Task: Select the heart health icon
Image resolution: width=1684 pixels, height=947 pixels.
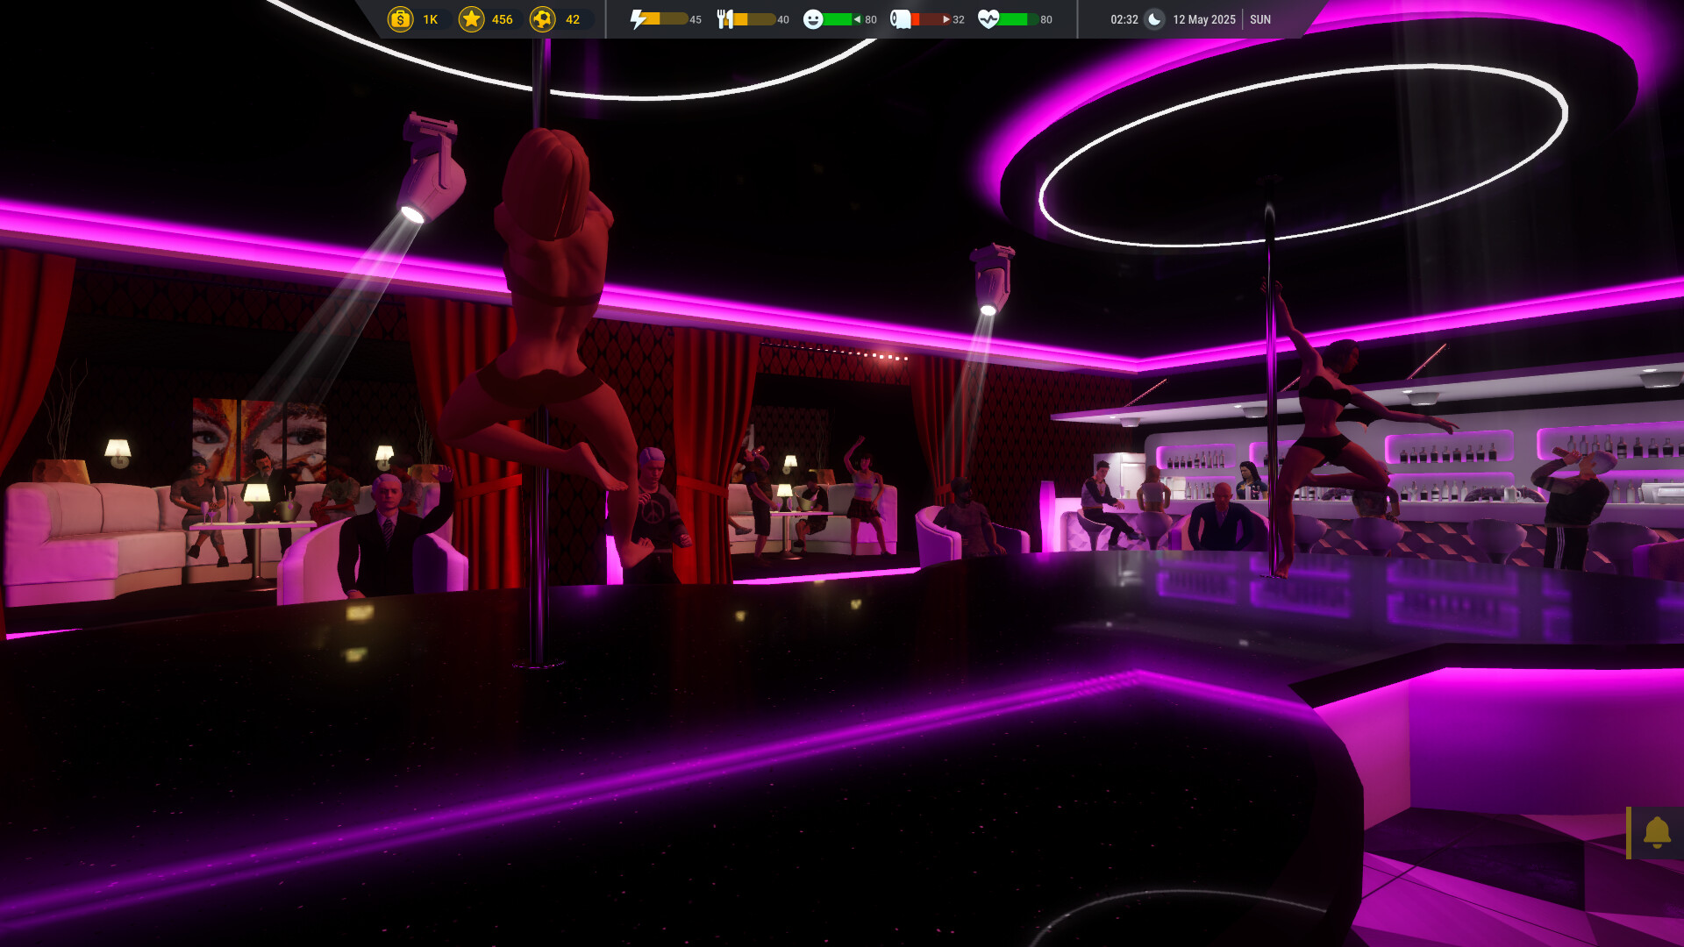Action: 990,17
